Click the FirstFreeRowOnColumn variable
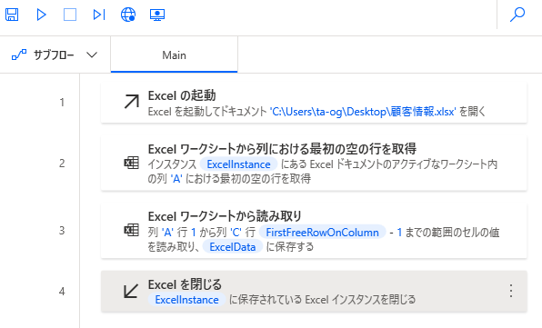542x328 pixels. tap(322, 232)
